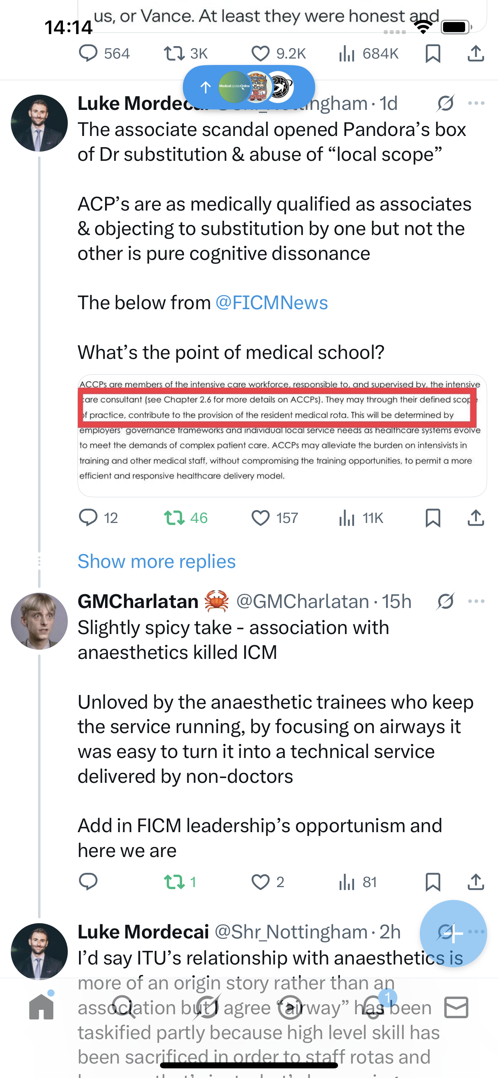Reply to the Pandora's box tweet

point(88,518)
